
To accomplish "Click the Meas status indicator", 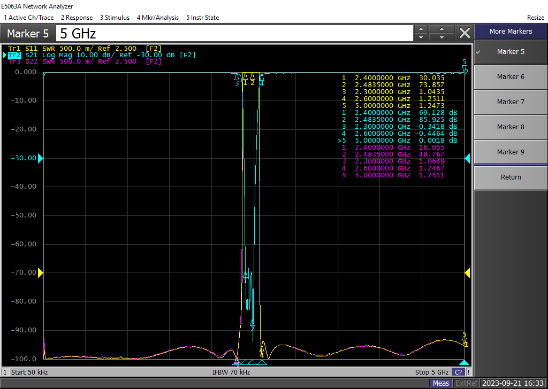I will coord(441,383).
